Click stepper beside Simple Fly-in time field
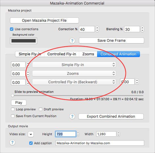155x153 pixels. (x=28, y=65)
